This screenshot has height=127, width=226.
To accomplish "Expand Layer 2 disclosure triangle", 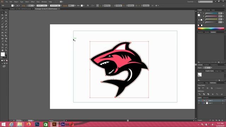I will click(204, 101).
